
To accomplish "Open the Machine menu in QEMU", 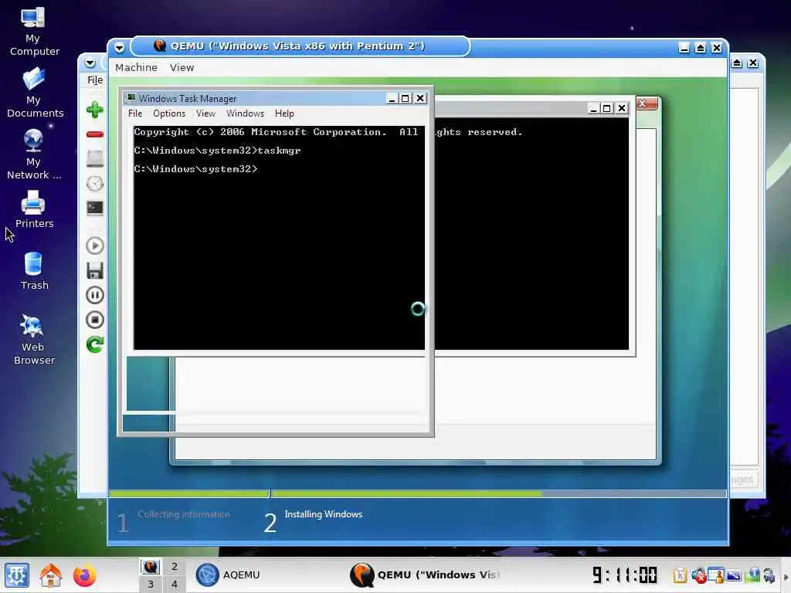I will click(x=136, y=68).
